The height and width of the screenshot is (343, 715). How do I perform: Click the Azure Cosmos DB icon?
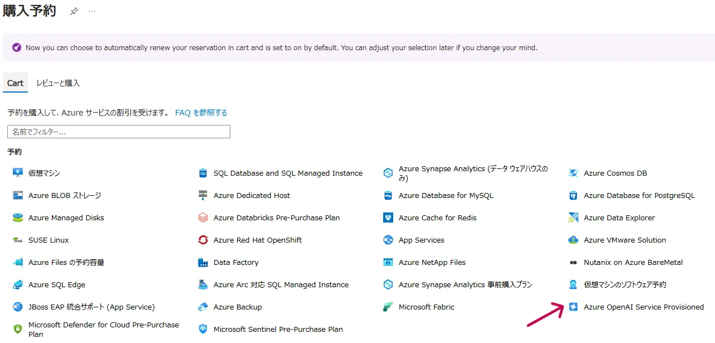[573, 173]
